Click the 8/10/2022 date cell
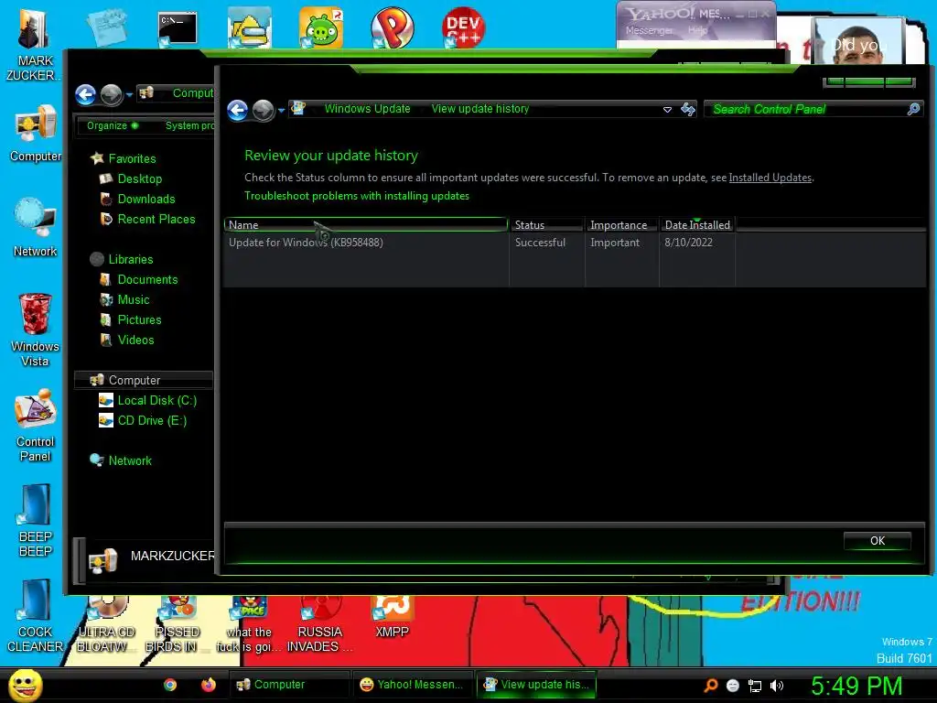 click(688, 242)
